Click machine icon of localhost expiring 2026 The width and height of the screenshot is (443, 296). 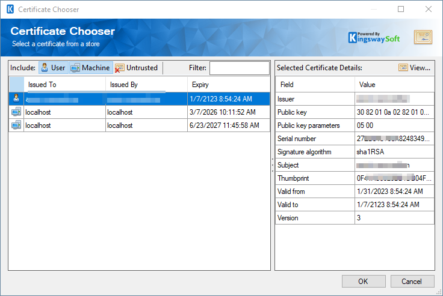[x=16, y=112]
